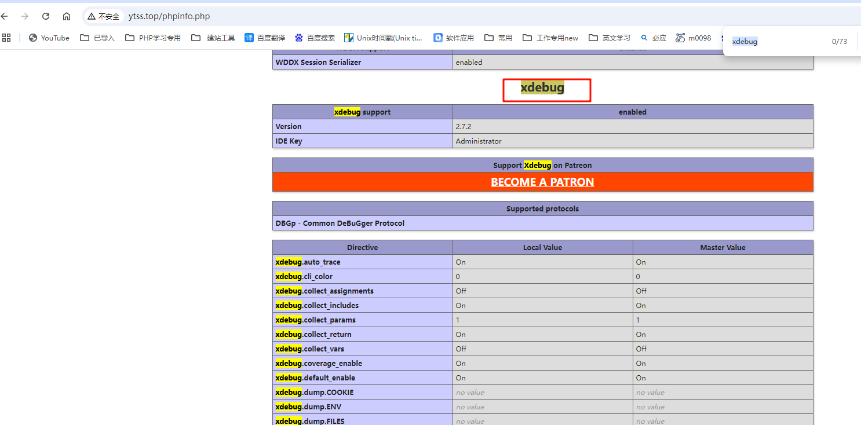Open the YouTube bookmark

pyautogui.click(x=49, y=38)
